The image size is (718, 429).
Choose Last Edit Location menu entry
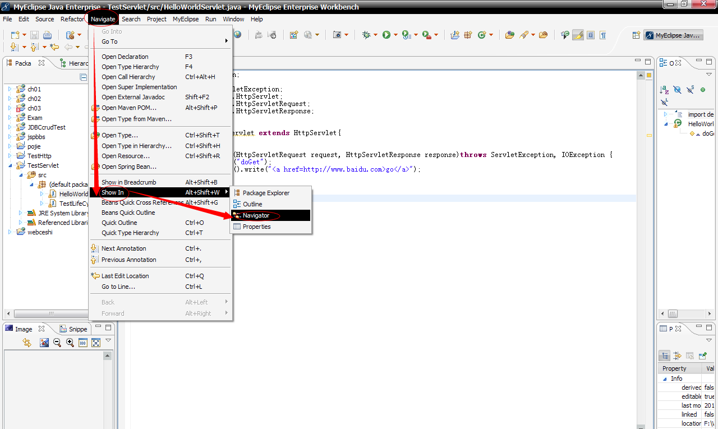coord(161,276)
